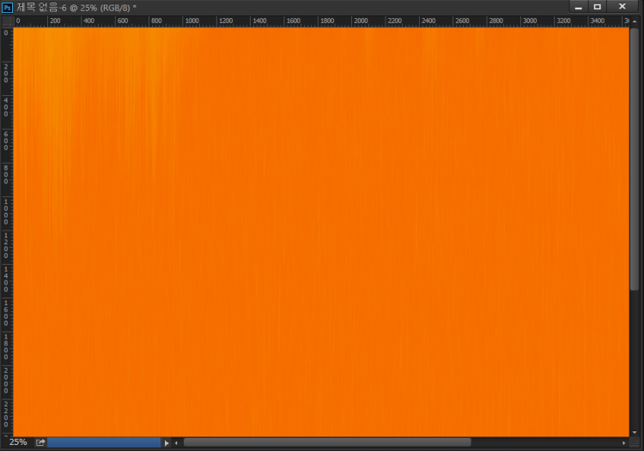
Task: Click the ruler origin corner box
Action: (x=8, y=21)
